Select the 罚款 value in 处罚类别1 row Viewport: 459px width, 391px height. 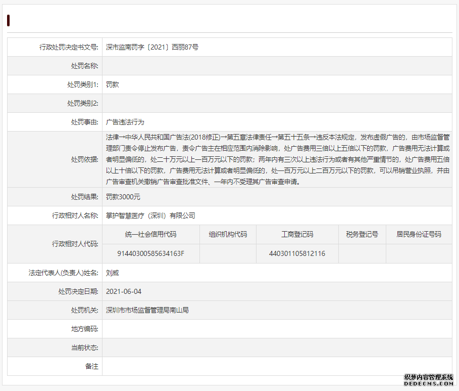[112, 85]
